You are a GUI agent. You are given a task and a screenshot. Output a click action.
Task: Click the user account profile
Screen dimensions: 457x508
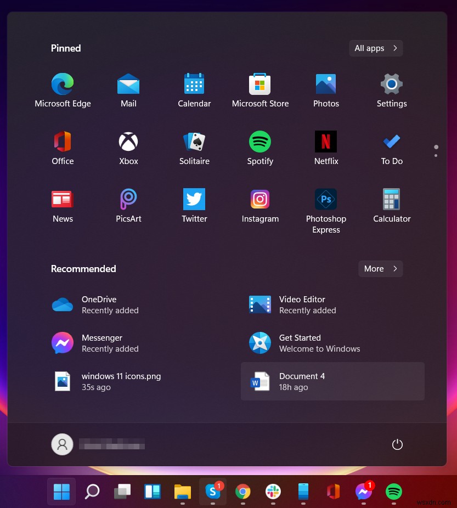(x=62, y=444)
